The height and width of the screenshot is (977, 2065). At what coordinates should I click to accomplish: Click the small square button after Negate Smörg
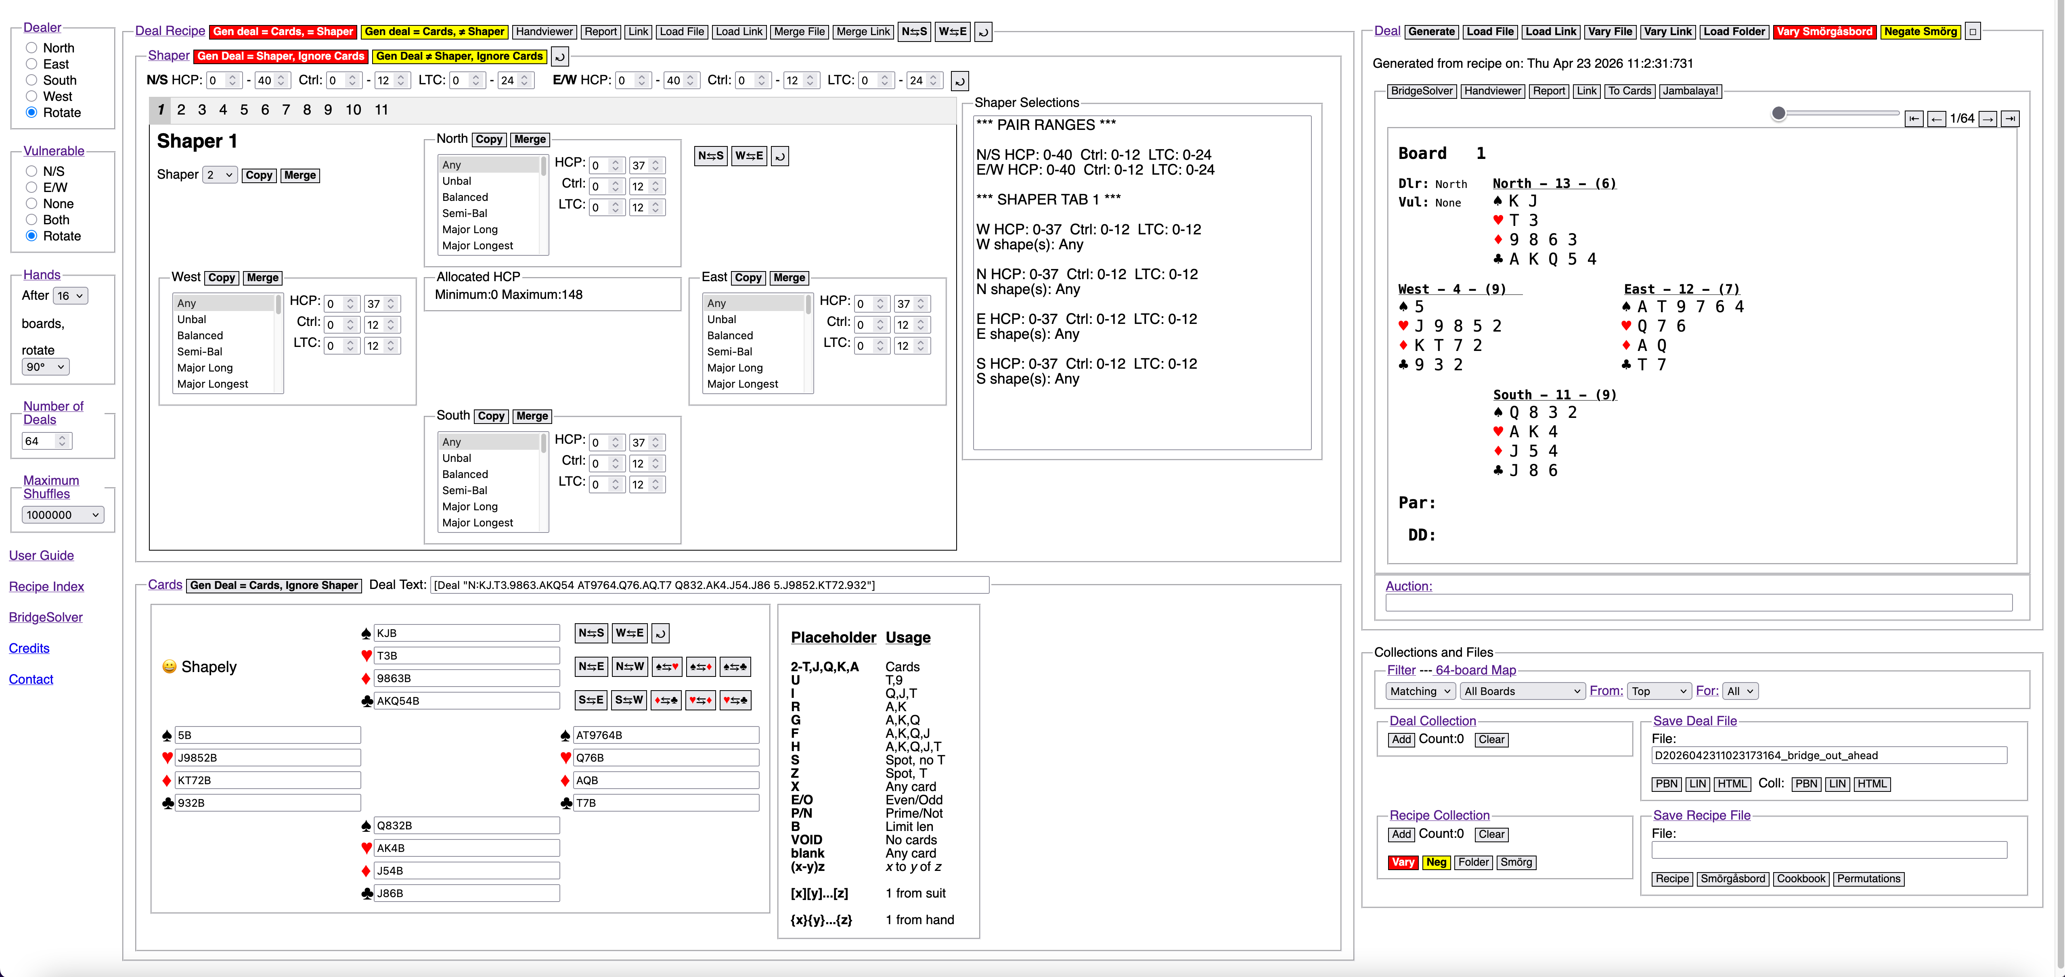pyautogui.click(x=1973, y=32)
